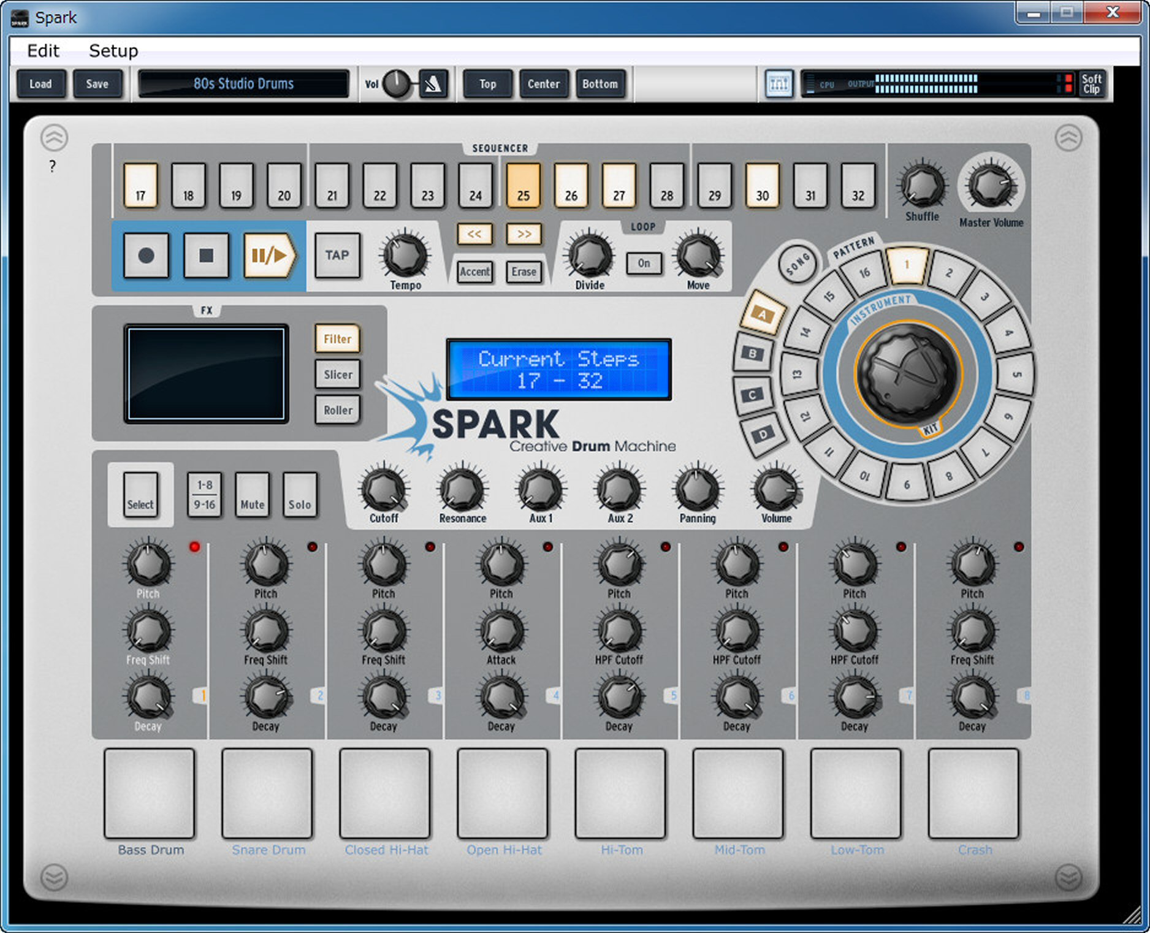Toggle the Solo button
The height and width of the screenshot is (933, 1150).
tap(300, 494)
